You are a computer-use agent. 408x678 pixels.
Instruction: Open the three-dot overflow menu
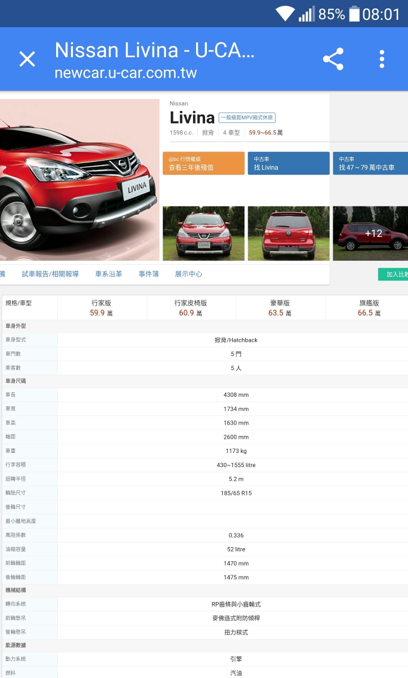click(x=381, y=59)
